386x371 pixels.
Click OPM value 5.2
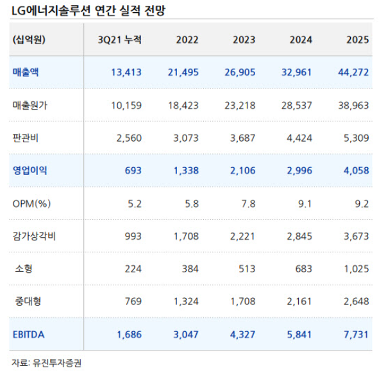pos(135,204)
